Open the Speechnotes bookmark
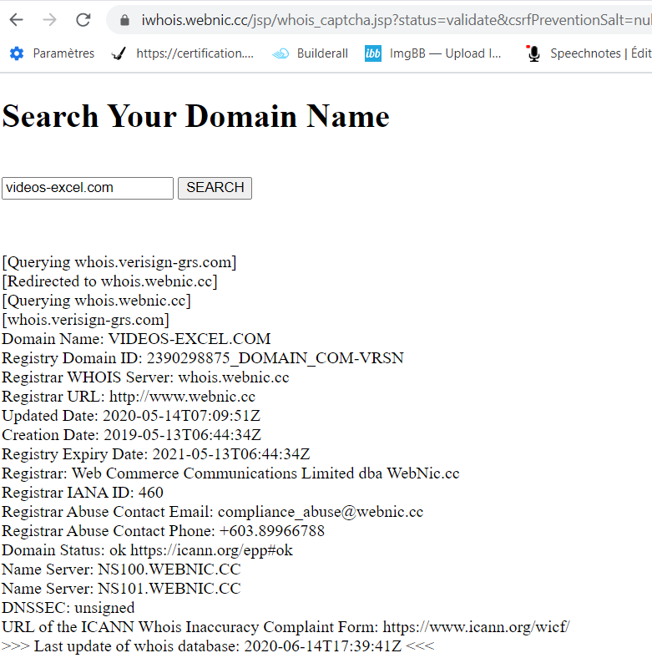Screen dimensions: 652x658 click(589, 53)
